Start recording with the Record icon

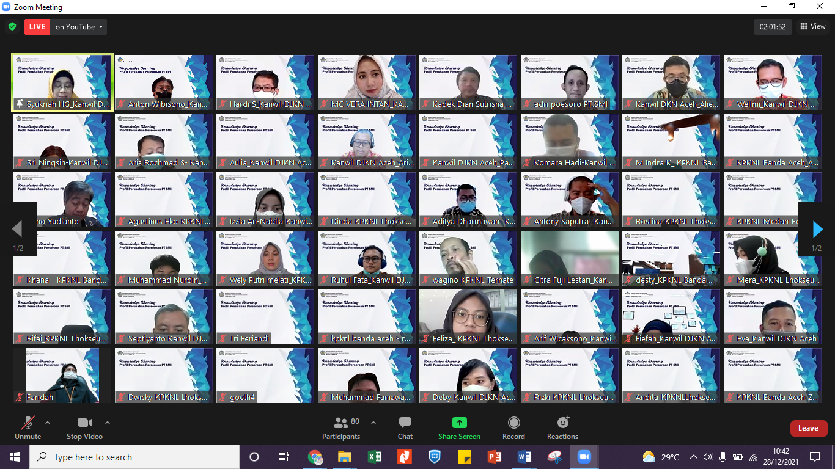click(513, 423)
